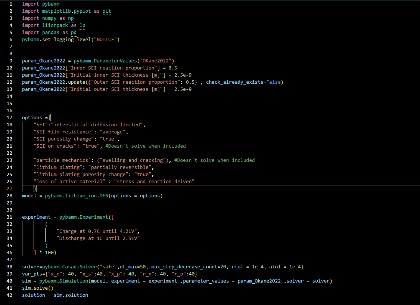The width and height of the screenshot is (420, 305).
Task: Click the "DFN" model class
Action: pyautogui.click(x=104, y=196)
